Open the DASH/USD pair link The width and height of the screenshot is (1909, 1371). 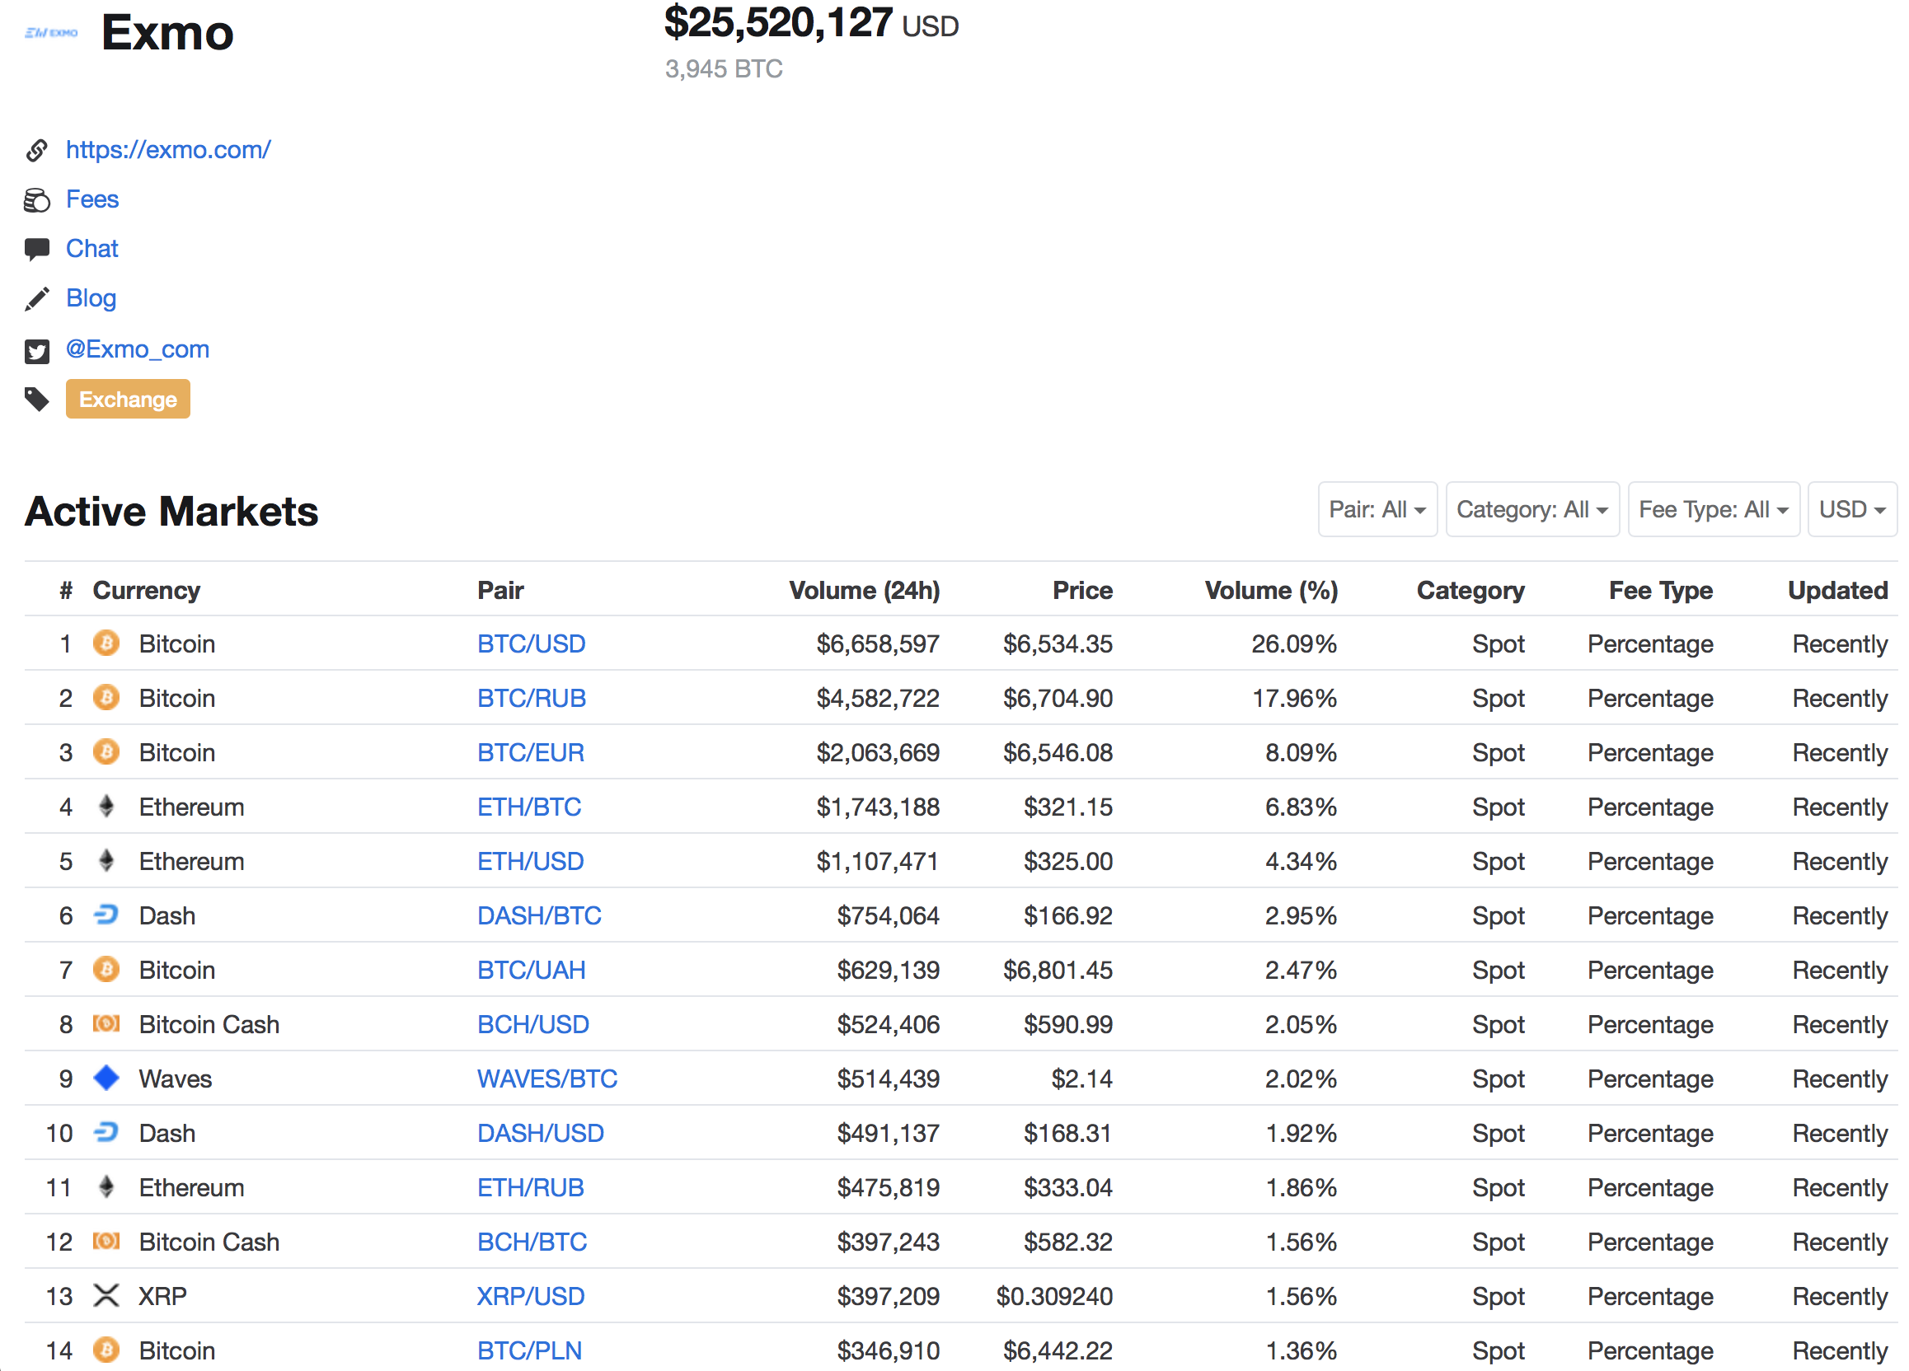(541, 1133)
